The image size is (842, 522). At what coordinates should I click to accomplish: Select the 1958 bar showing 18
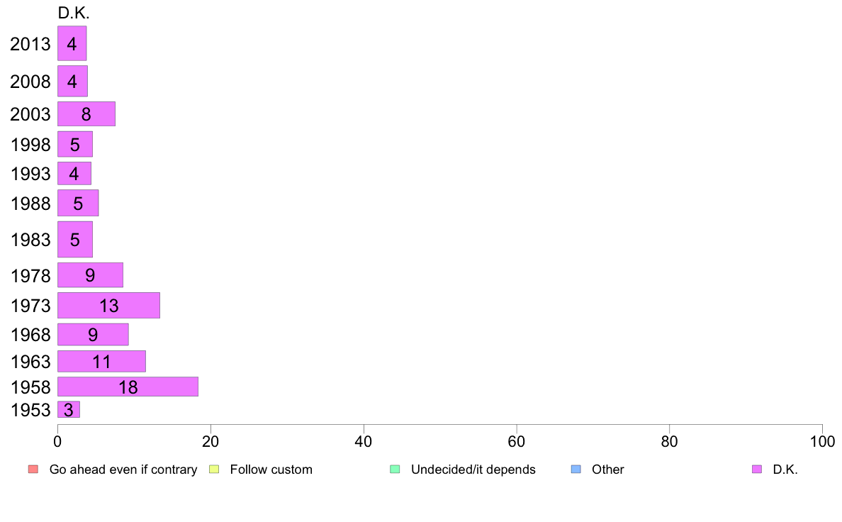point(128,387)
